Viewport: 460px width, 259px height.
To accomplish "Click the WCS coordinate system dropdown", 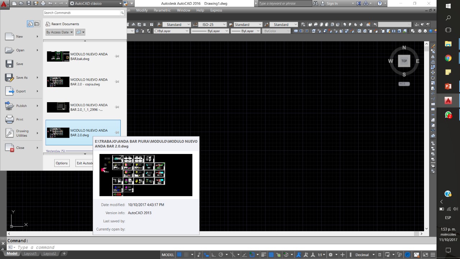I will [404, 84].
